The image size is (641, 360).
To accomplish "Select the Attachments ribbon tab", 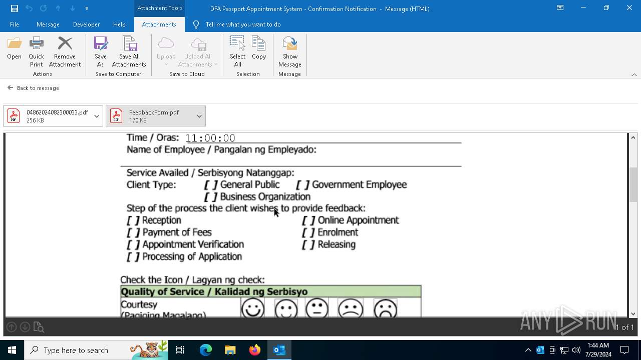I will (159, 24).
